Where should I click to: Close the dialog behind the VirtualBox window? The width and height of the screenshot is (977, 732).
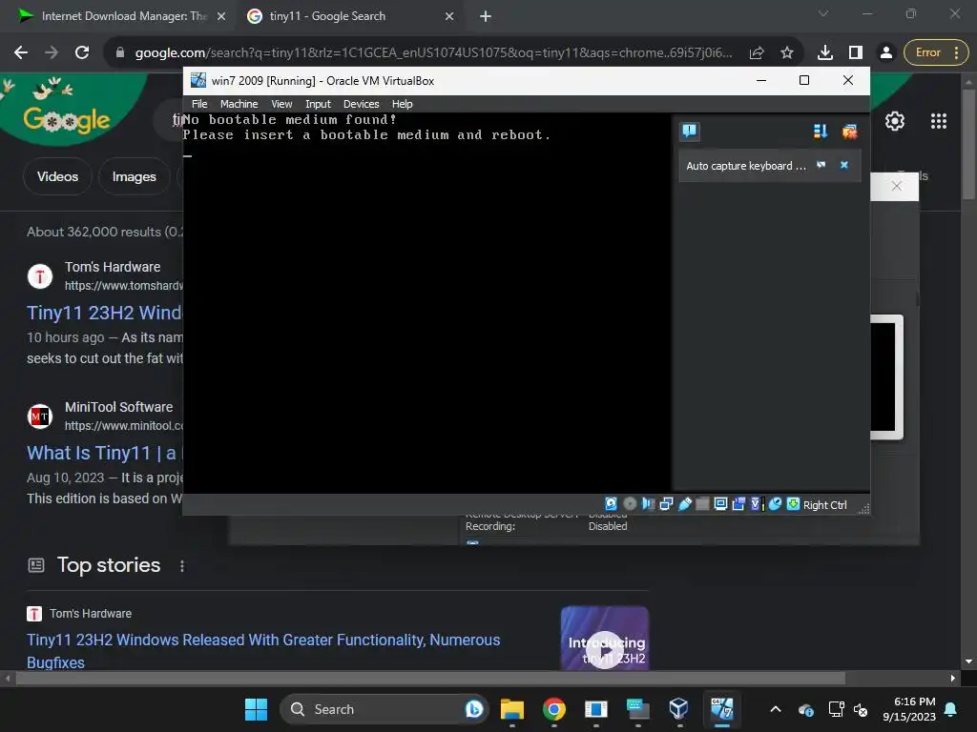(x=896, y=186)
